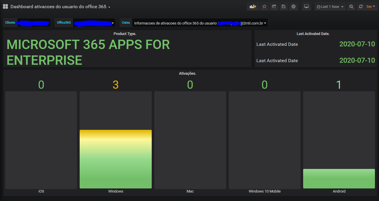
Task: Cycle view mode with monitor icon
Action: (x=306, y=6)
